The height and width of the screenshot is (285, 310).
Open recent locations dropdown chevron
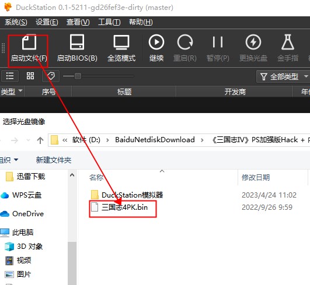(28, 140)
